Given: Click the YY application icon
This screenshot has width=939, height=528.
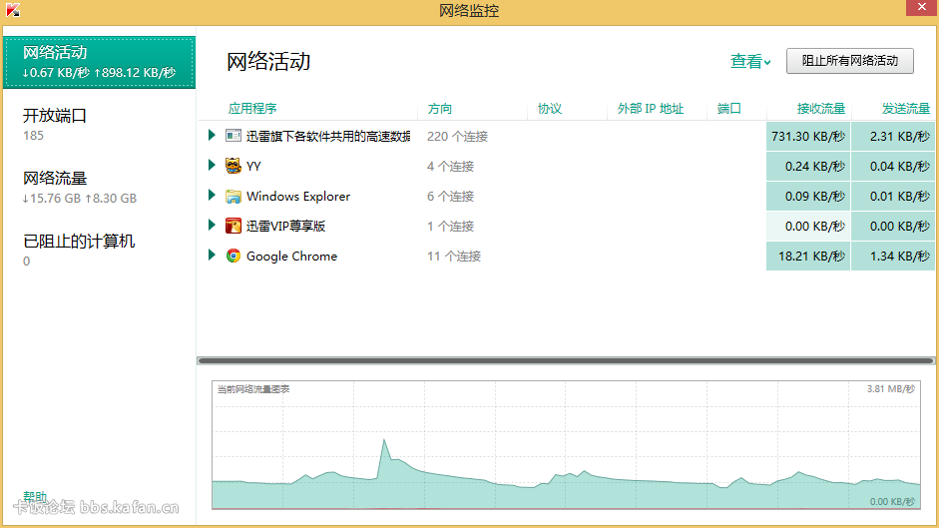Looking at the screenshot, I should pos(233,166).
